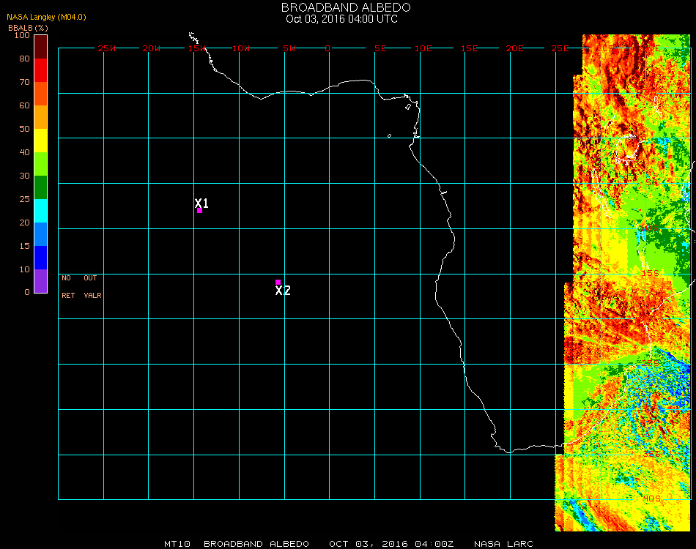Click the NASA LARC footer text

pos(503,544)
